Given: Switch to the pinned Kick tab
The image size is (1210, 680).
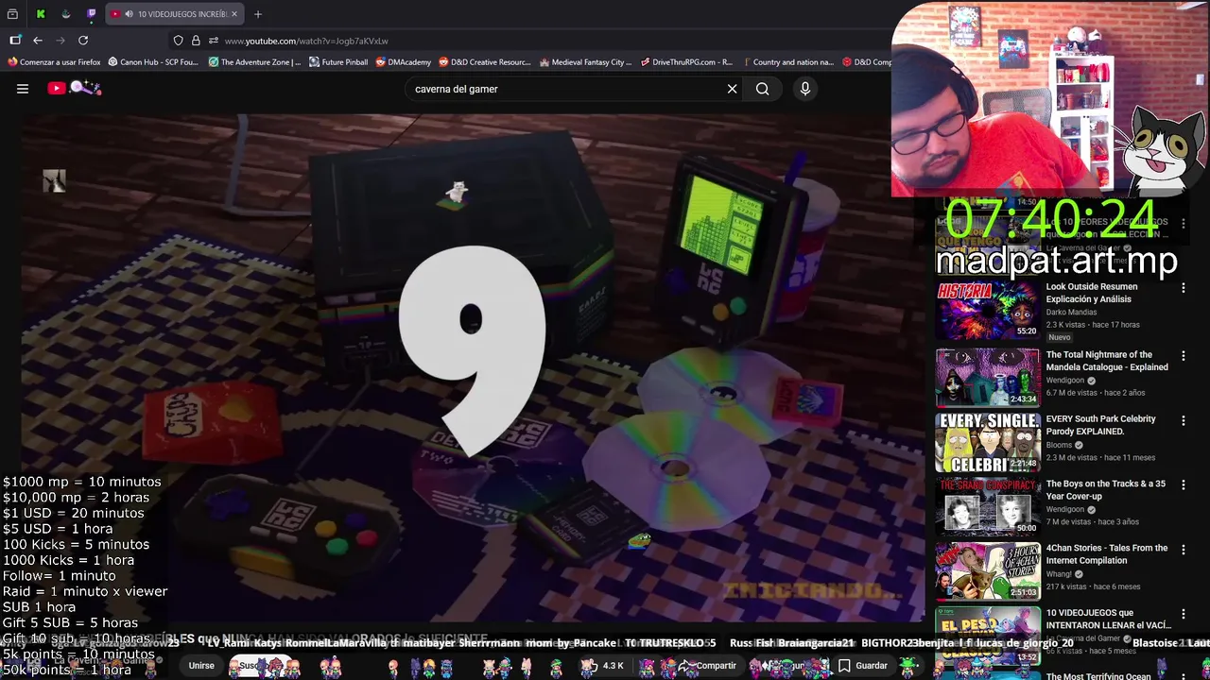Looking at the screenshot, I should (x=40, y=14).
